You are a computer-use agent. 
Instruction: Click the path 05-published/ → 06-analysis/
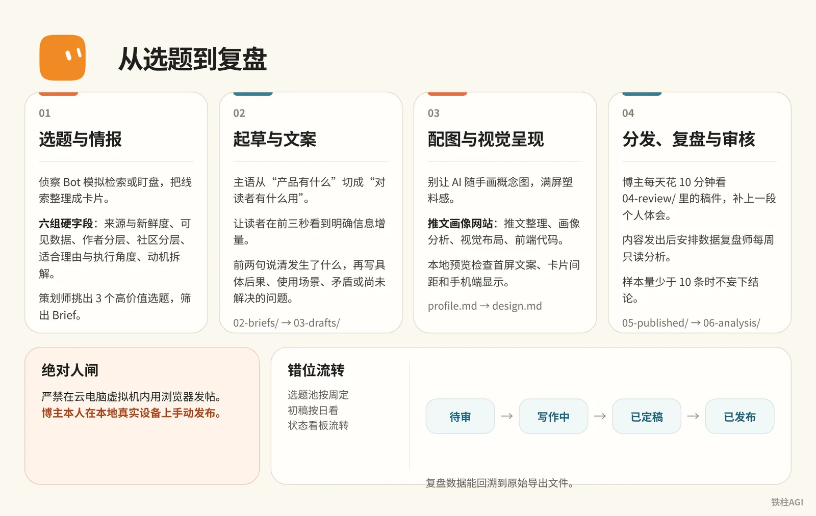pos(691,322)
